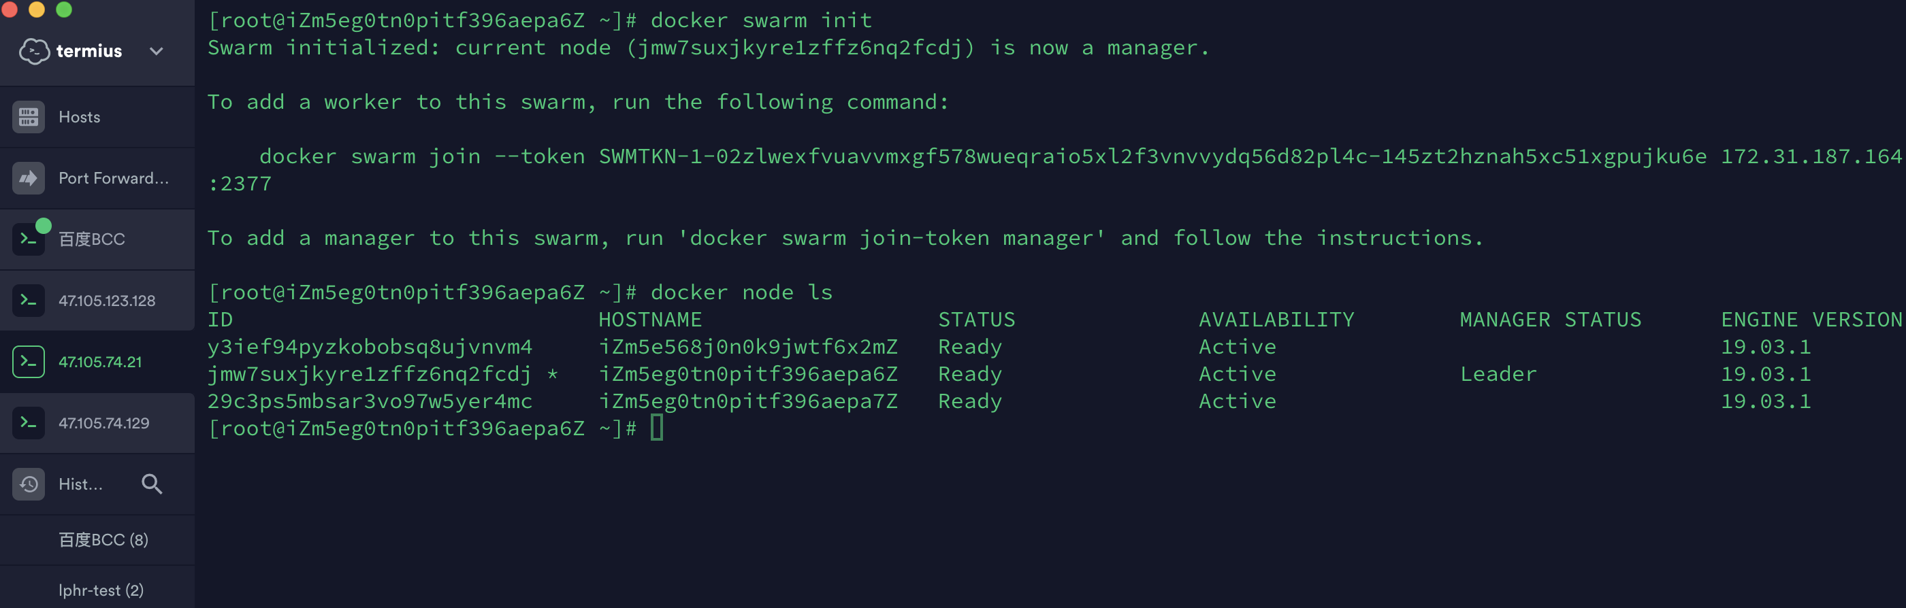Expand the termius account dropdown chevron

(x=156, y=51)
